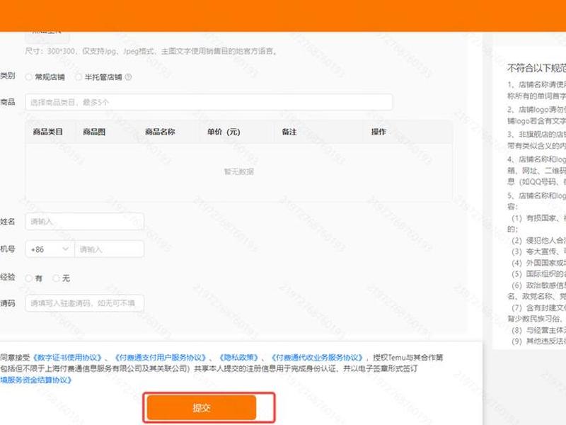Open the 《隐私政策》 link
This screenshot has height=425, width=566.
pos(238,358)
